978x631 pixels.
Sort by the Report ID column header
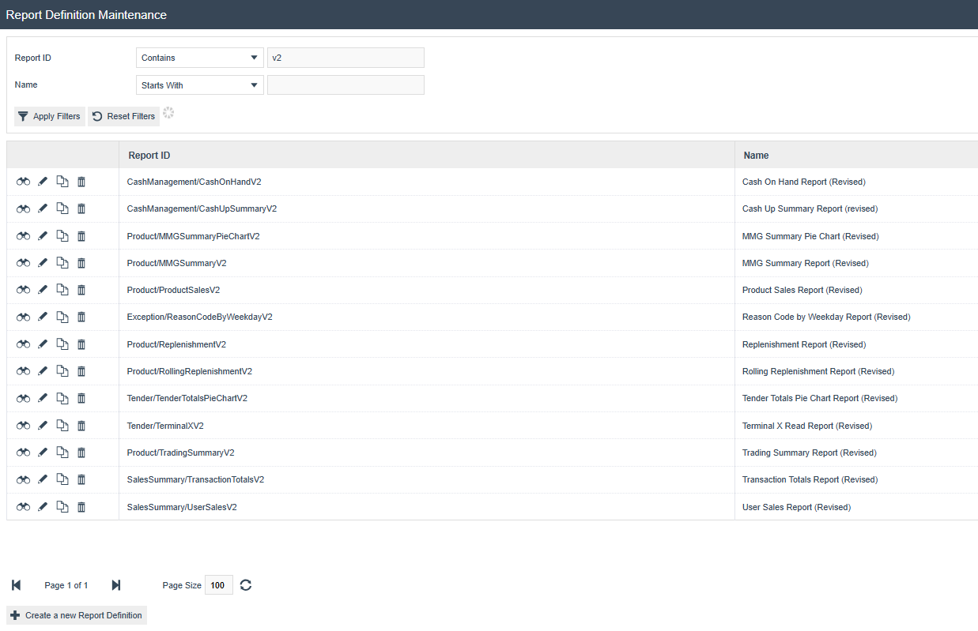click(149, 156)
